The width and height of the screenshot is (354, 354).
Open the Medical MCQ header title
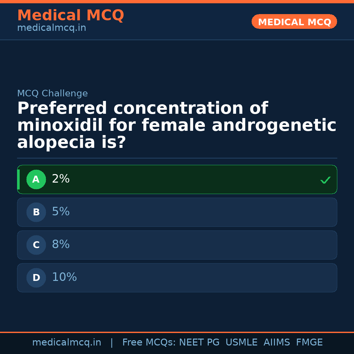tap(70, 15)
